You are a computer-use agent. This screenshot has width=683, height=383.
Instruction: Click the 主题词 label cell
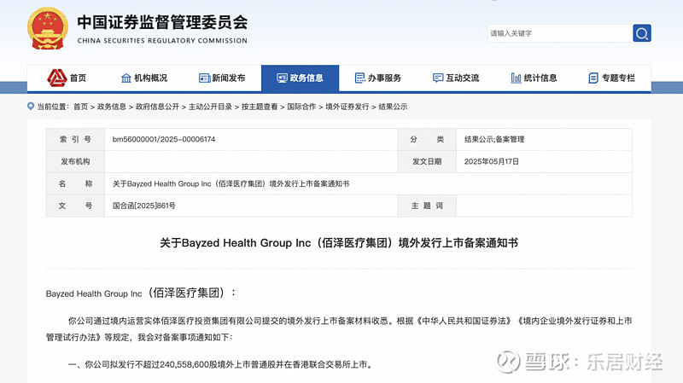[427, 206]
